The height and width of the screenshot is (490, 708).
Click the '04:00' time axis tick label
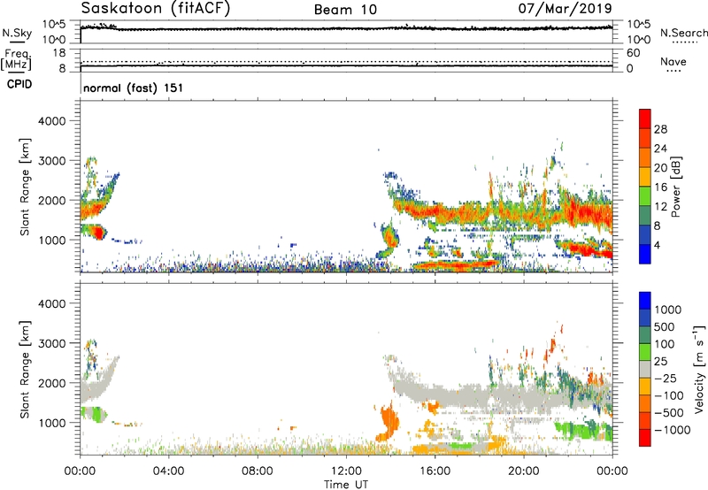pyautogui.click(x=168, y=471)
